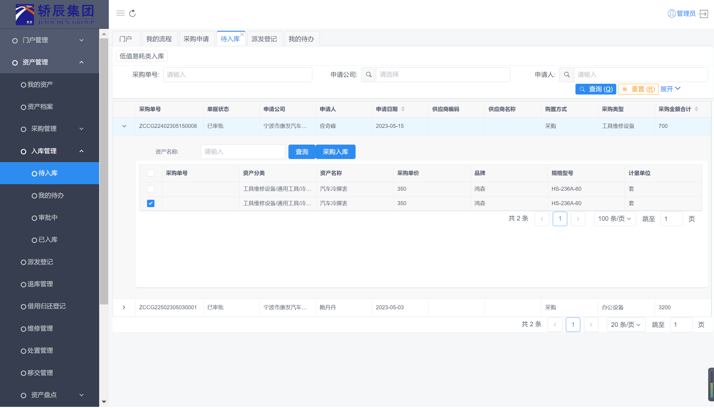The image size is (714, 408).
Task: Click the search icon in 申请公司 field
Action: 369,75
